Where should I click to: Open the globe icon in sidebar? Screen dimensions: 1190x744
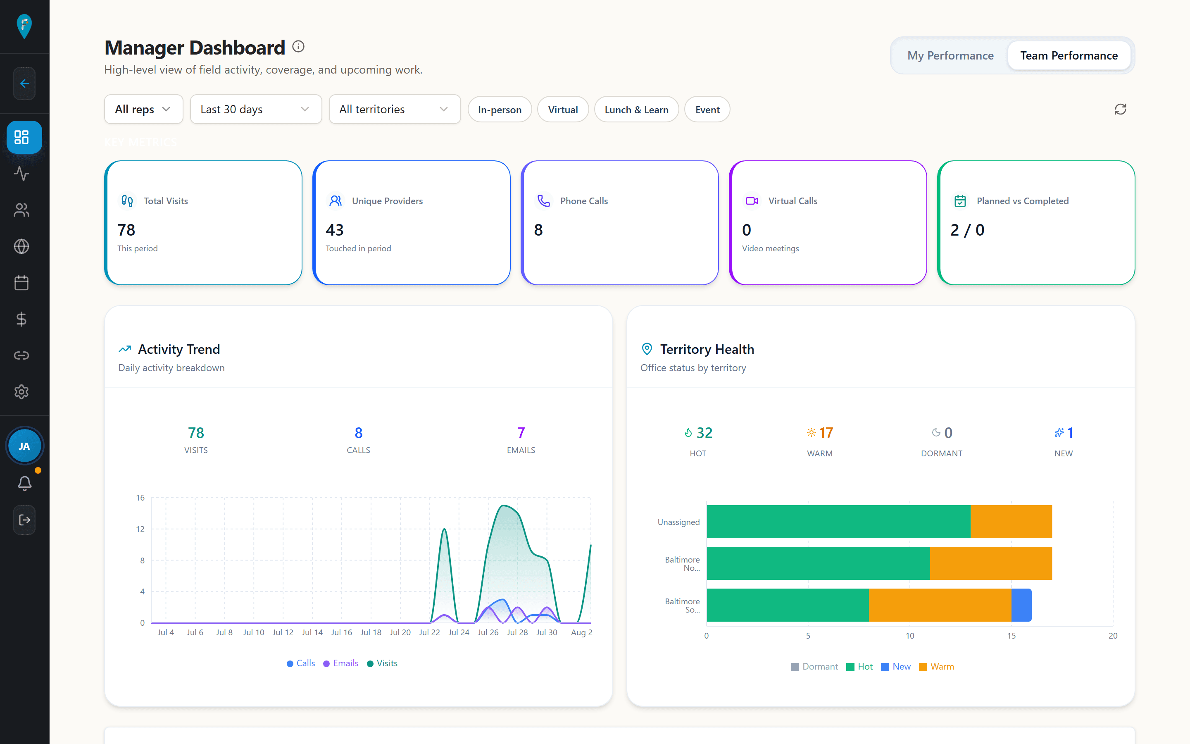click(x=21, y=246)
